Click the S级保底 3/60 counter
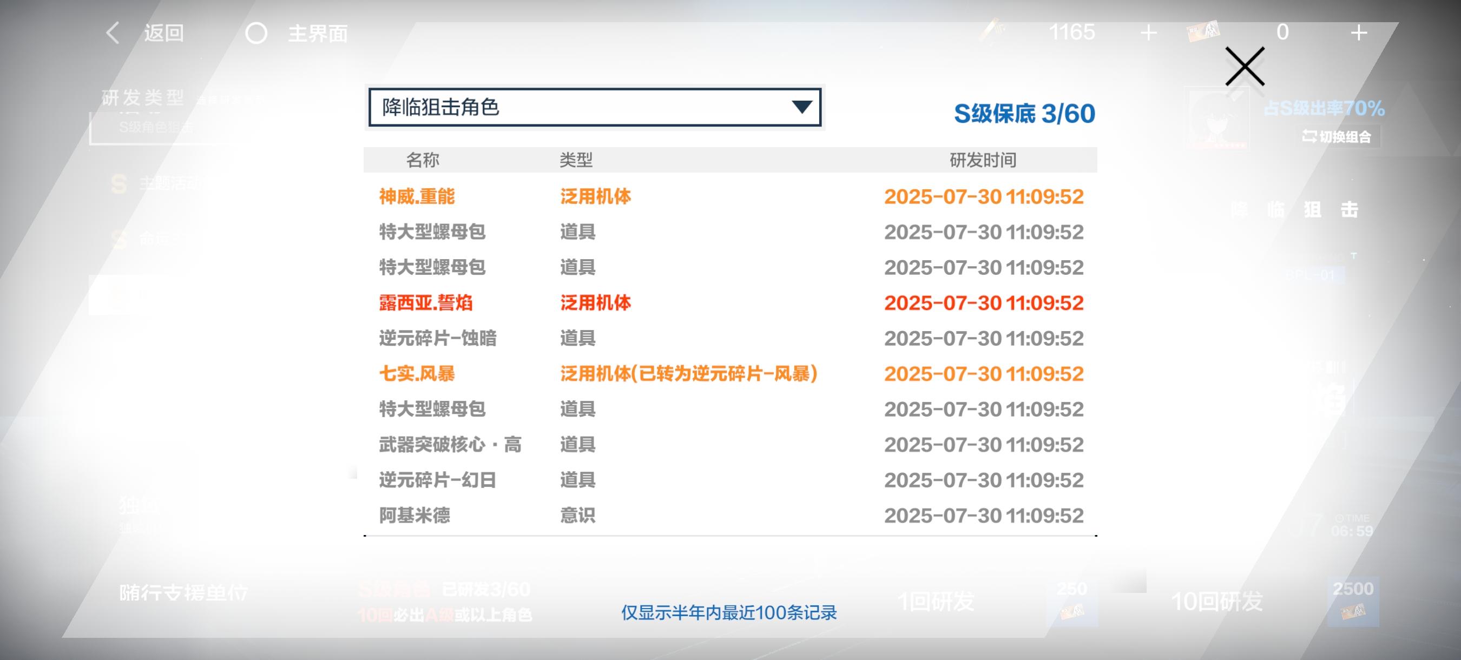This screenshot has width=1461, height=660. click(x=1024, y=114)
